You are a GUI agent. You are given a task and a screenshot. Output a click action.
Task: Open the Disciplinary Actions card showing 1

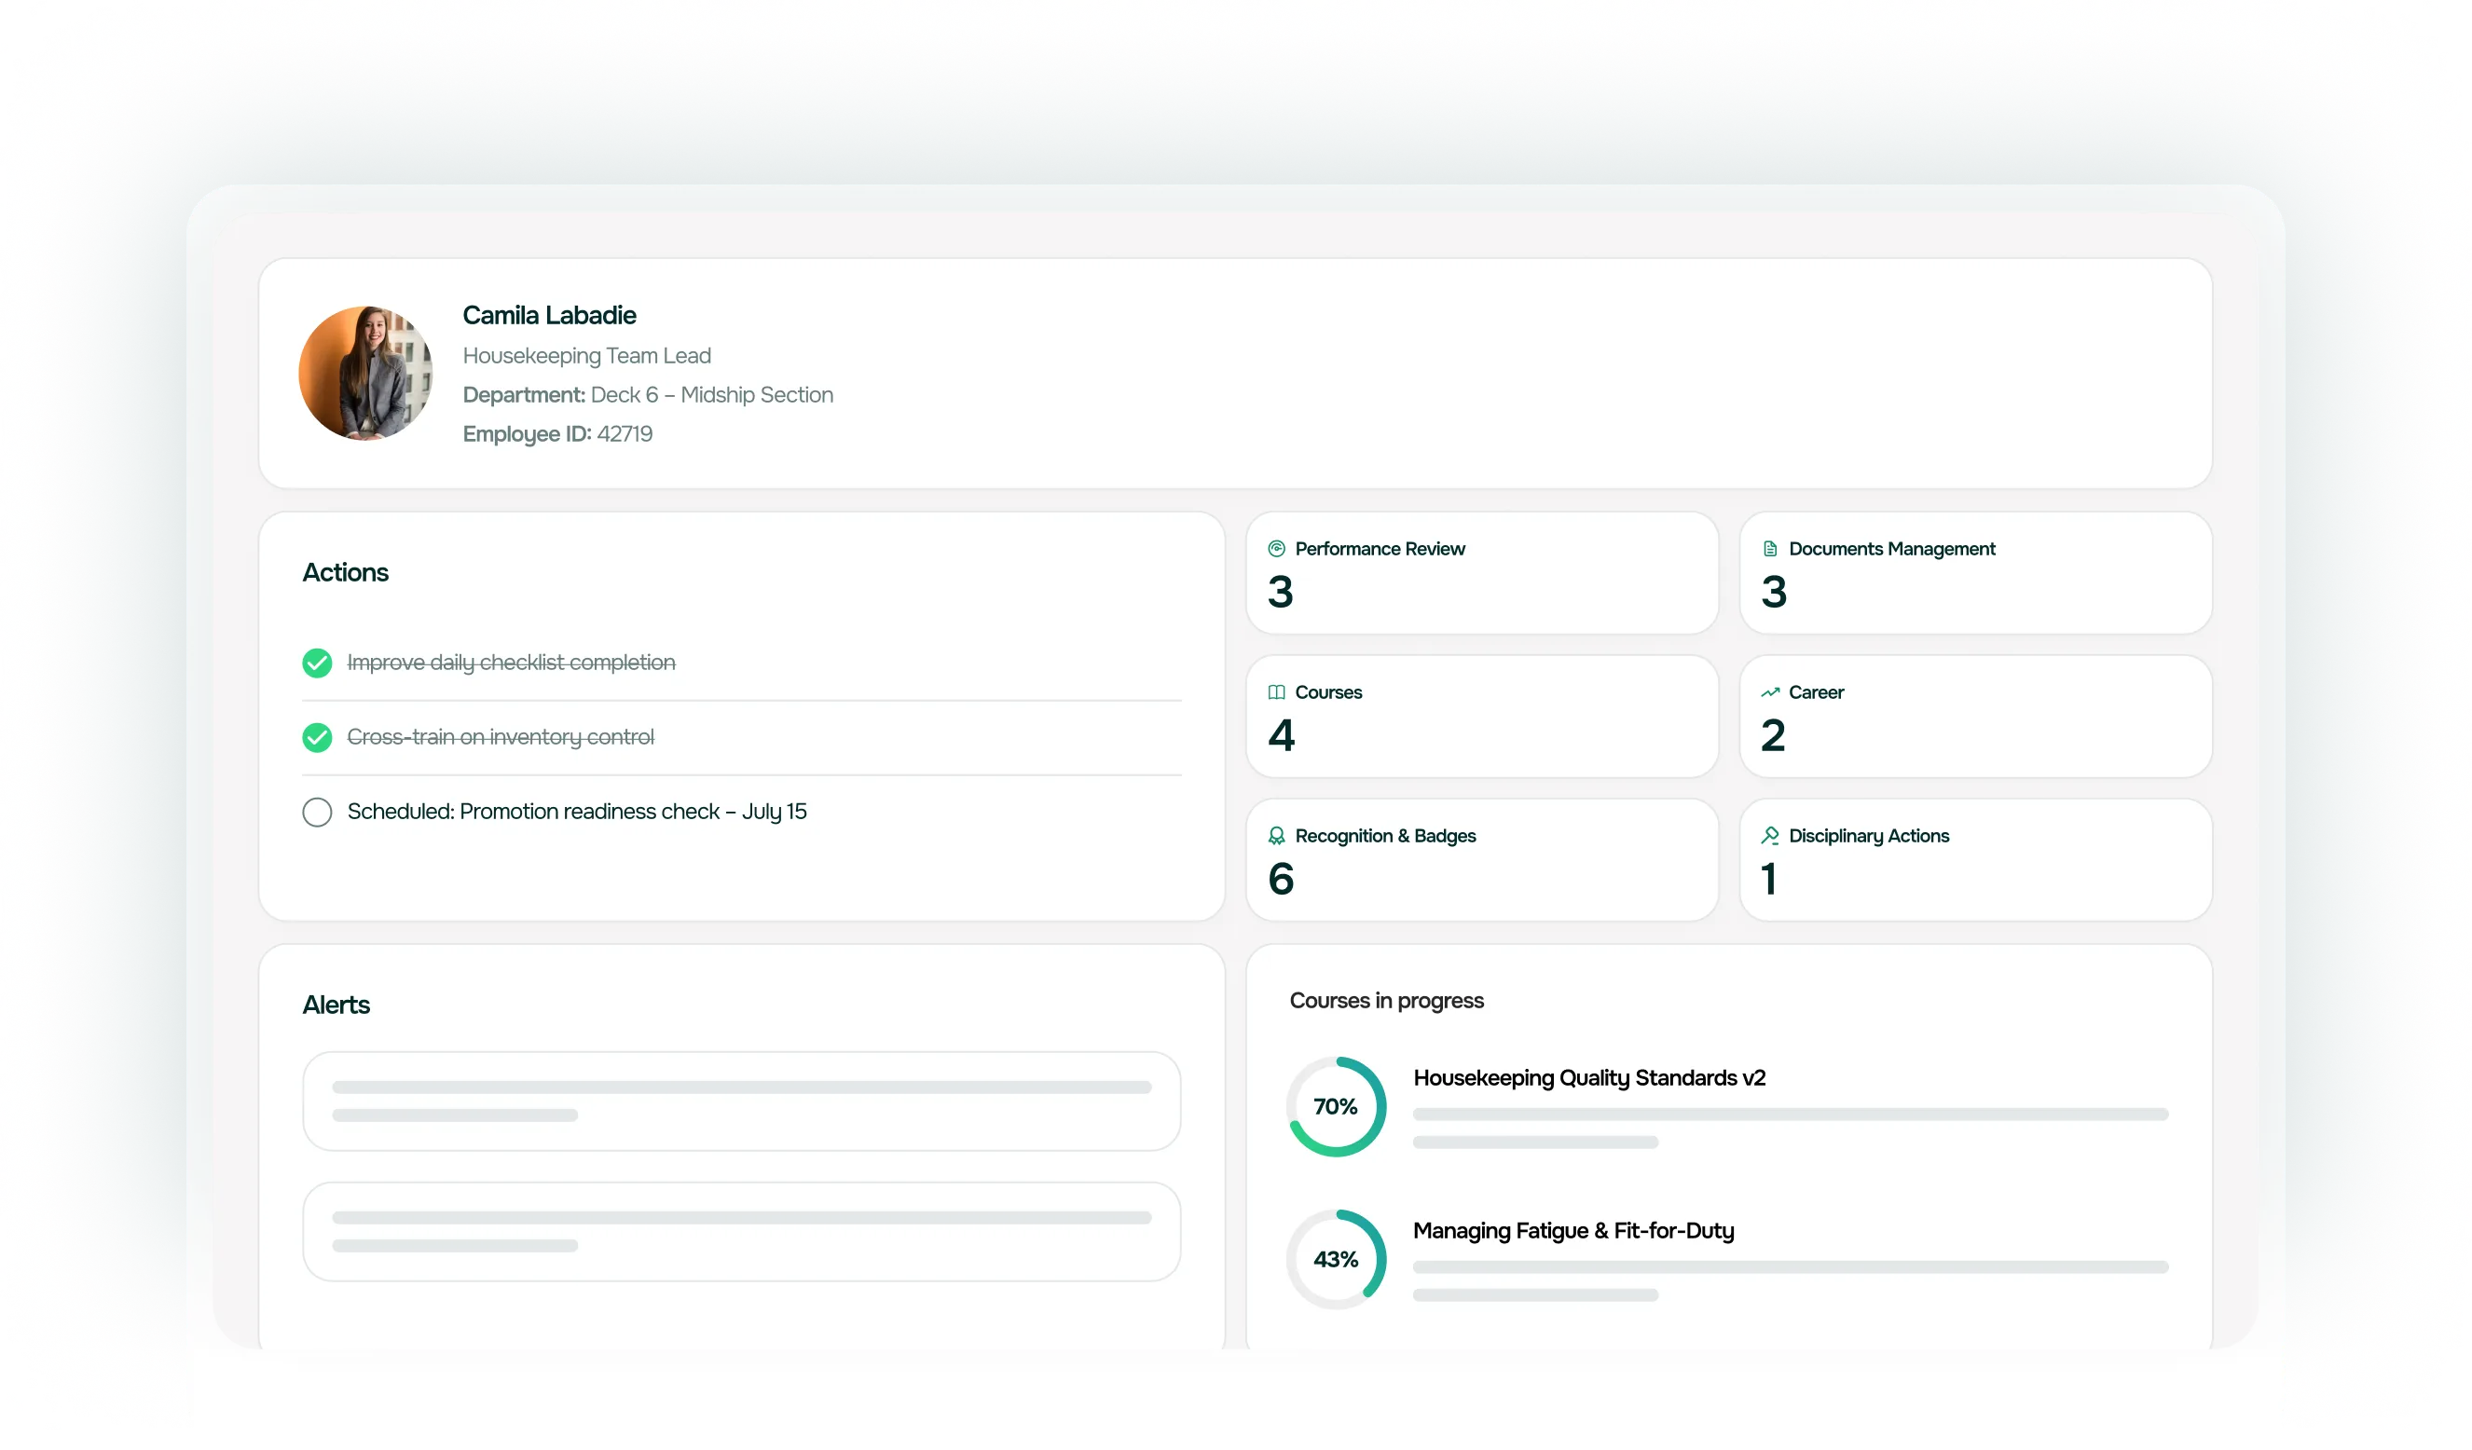(1768, 879)
